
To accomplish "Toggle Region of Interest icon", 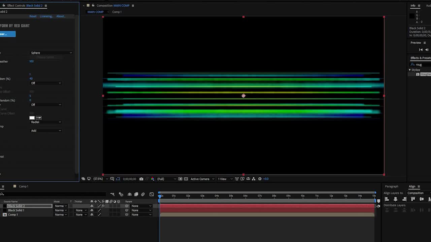I will [180, 179].
